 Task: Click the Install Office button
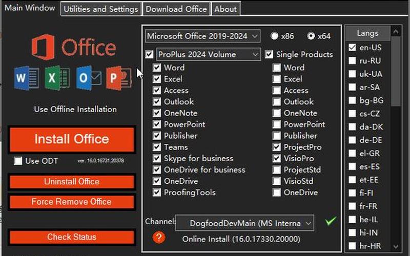tap(72, 139)
